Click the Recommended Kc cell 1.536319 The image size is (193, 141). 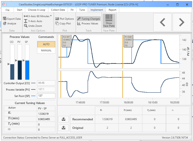click(x=107, y=119)
